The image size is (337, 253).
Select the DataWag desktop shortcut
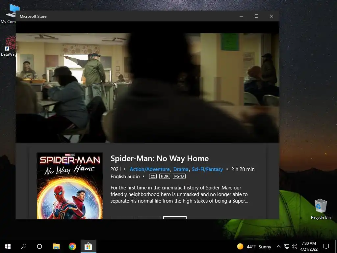tap(9, 46)
